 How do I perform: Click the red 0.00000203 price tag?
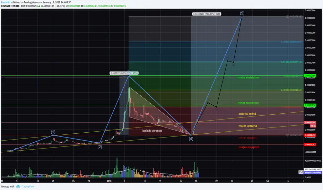[x=310, y=144]
